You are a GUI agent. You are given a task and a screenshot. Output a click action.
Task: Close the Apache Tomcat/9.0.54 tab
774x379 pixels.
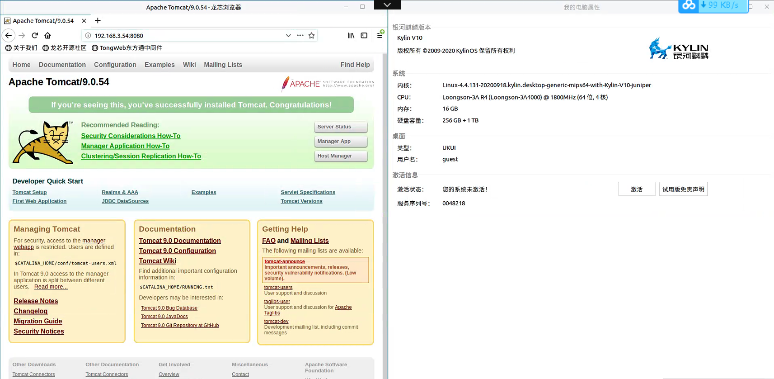point(84,21)
